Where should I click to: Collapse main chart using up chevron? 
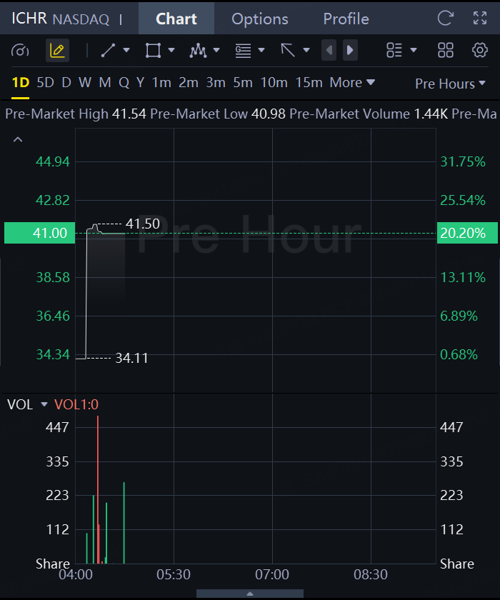pyautogui.click(x=17, y=139)
